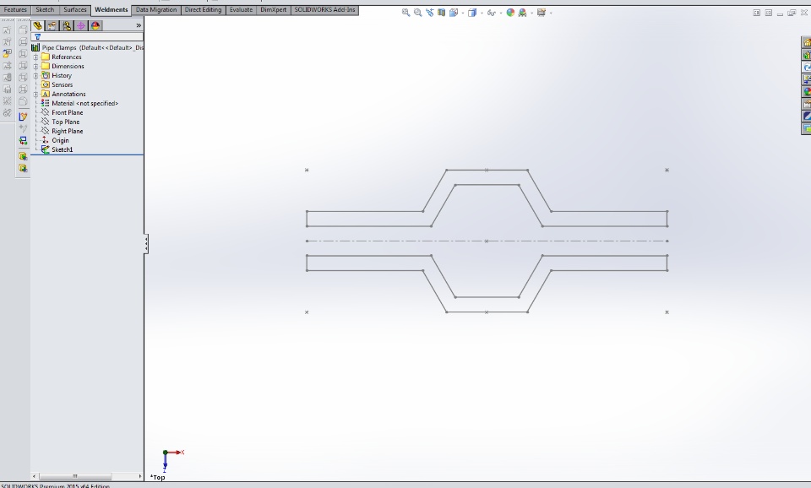Click Zoom to Fit icon
This screenshot has height=488, width=811.
(x=406, y=13)
